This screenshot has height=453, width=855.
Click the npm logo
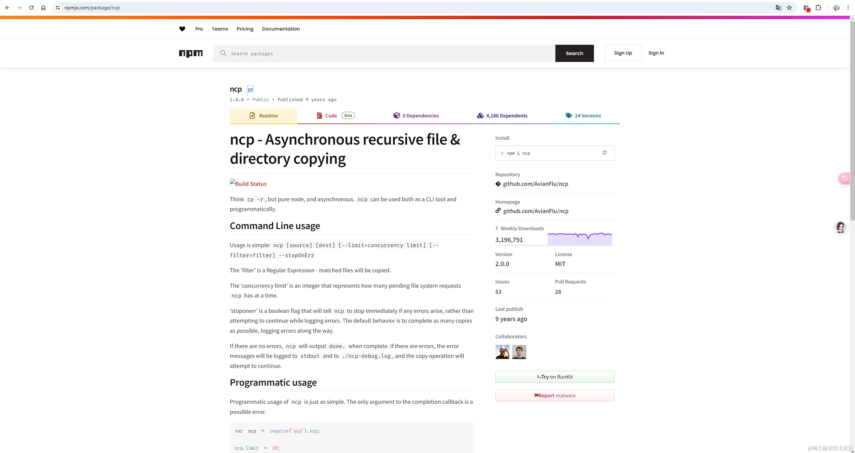tap(191, 53)
